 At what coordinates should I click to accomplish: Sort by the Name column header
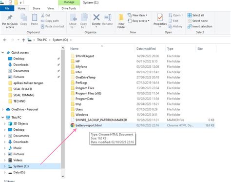[x=74, y=49]
